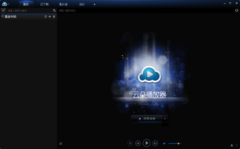Click the magnifier search icon
240x149 pixels.
[x=54, y=10]
